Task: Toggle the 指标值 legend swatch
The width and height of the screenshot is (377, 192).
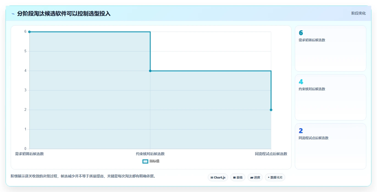Action: click(x=145, y=161)
